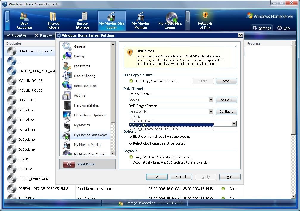Viewport: 300px width, 211px height.
Task: Select the UNDEFINED disc row
Action: pos(30,100)
